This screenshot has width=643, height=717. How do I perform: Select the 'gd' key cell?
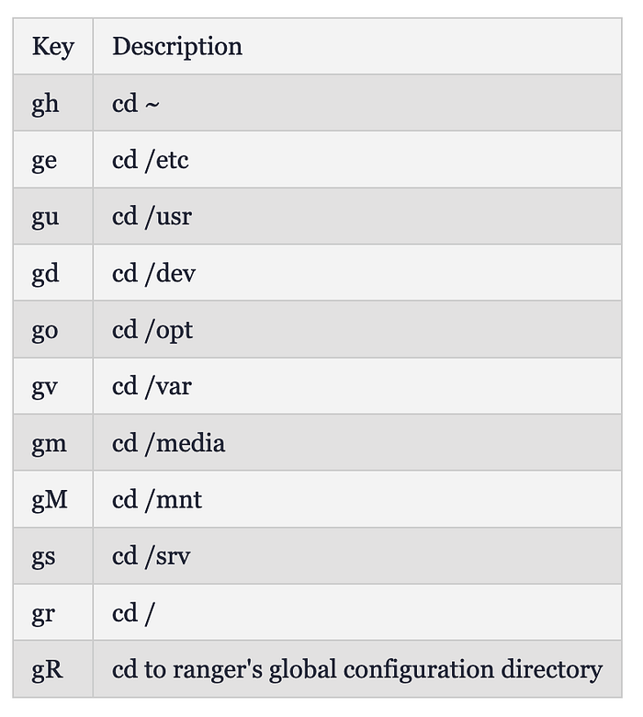[x=45, y=274]
